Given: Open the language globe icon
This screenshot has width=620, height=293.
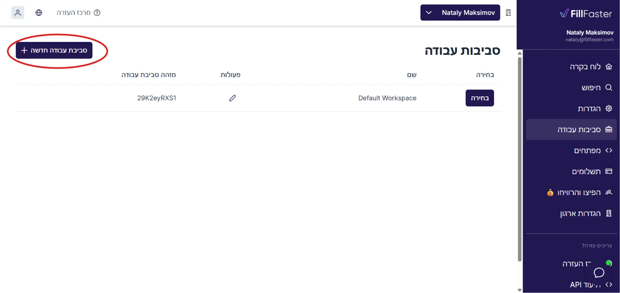Looking at the screenshot, I should (39, 12).
